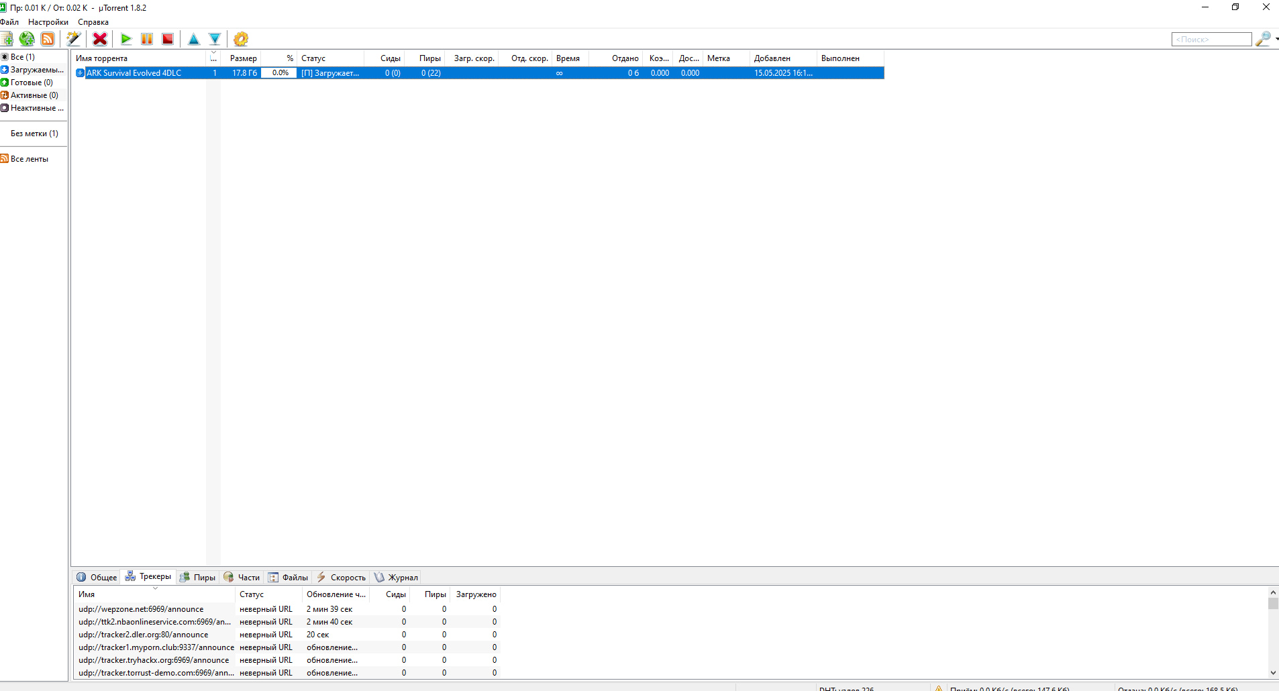Sort by Загр. скор. column header
The image size is (1279, 691).
pyautogui.click(x=472, y=58)
